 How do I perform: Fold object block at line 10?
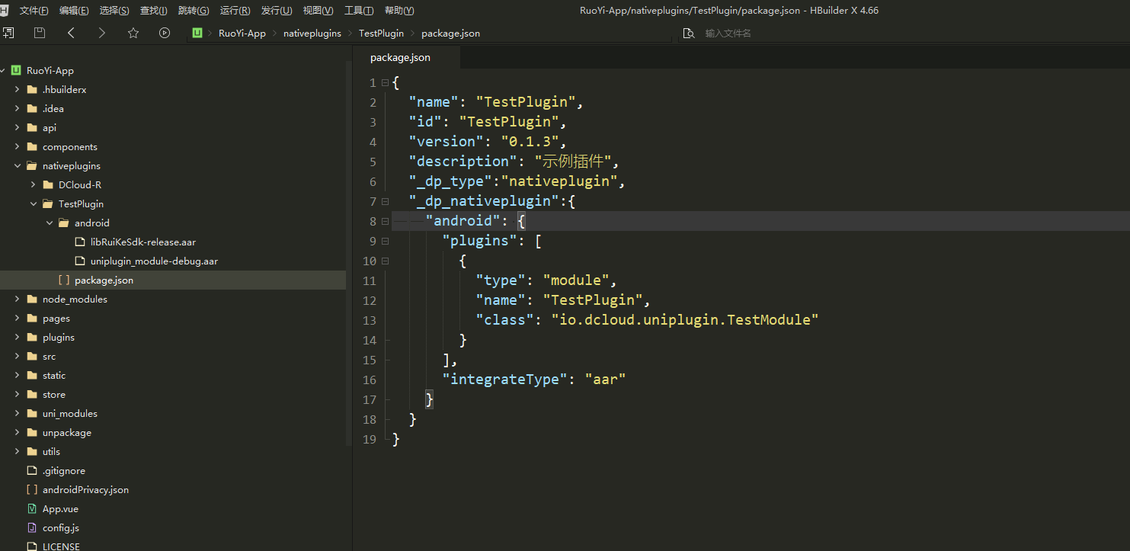[x=385, y=261]
